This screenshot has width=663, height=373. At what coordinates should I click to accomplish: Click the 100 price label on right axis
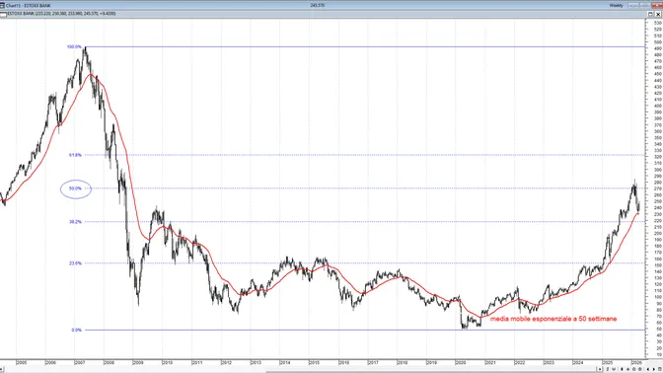click(658, 297)
